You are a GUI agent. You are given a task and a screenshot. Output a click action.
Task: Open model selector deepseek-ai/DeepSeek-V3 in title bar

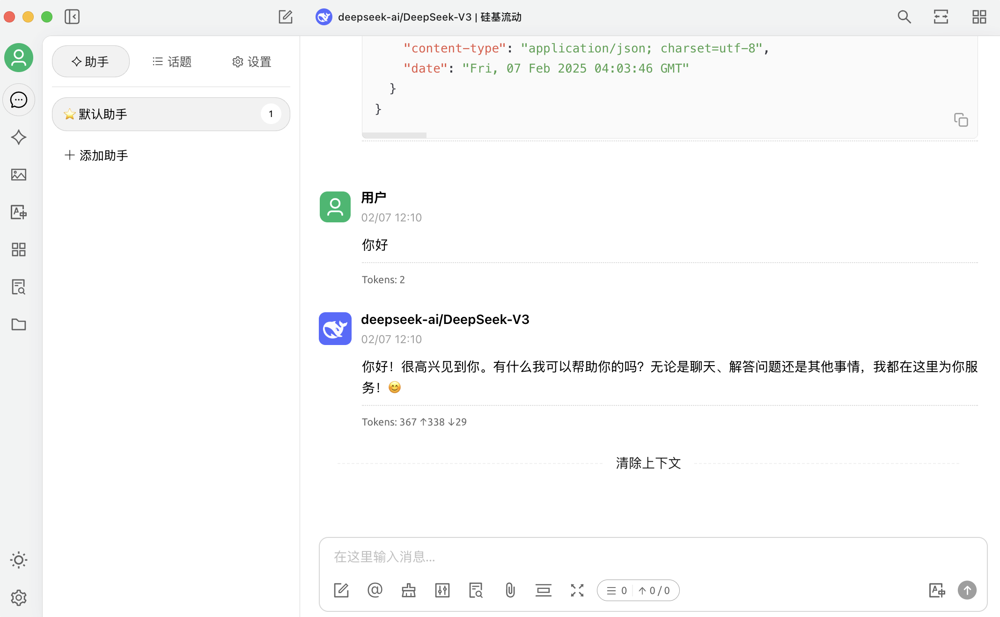pyautogui.click(x=419, y=17)
